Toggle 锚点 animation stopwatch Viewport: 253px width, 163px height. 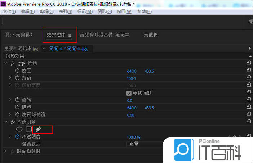[17, 107]
